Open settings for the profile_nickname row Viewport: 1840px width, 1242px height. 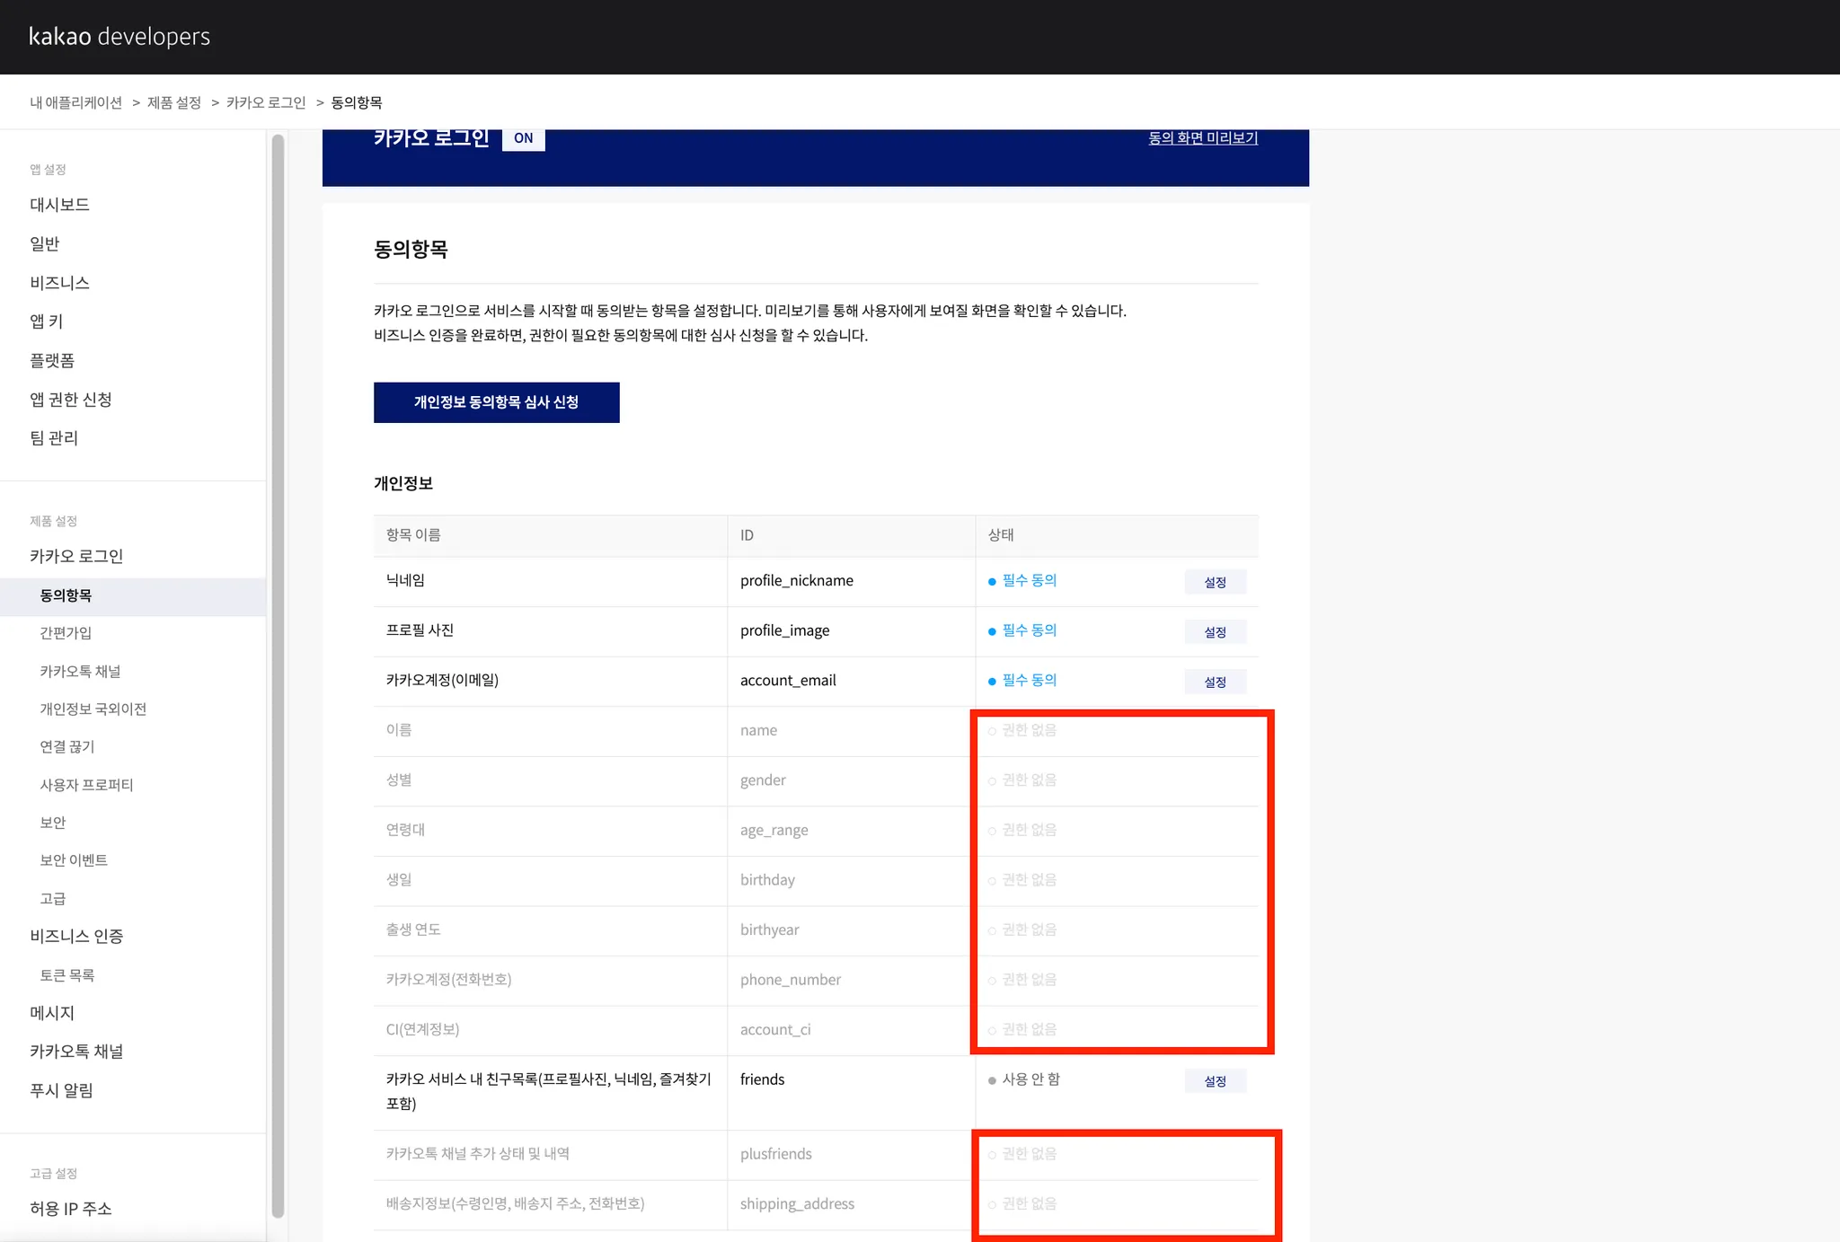point(1215,582)
